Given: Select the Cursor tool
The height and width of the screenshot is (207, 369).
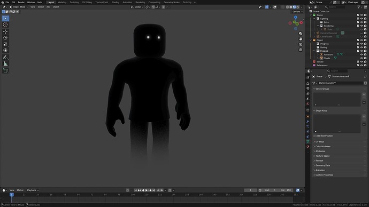Looking at the screenshot, I should 5,25.
